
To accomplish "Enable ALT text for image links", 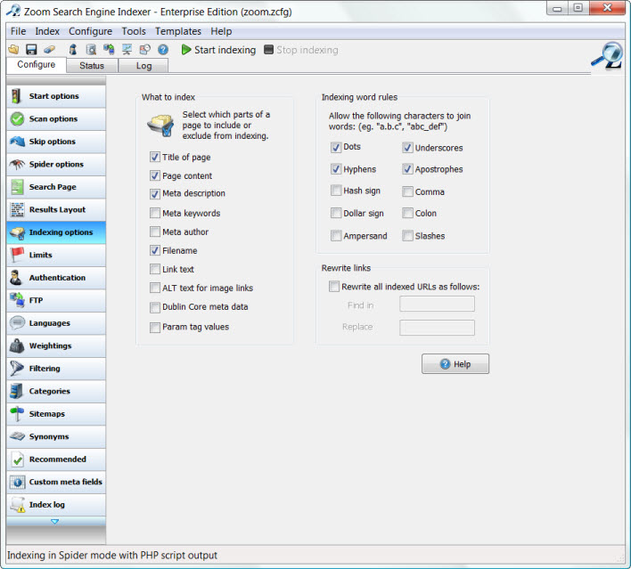I will (155, 288).
